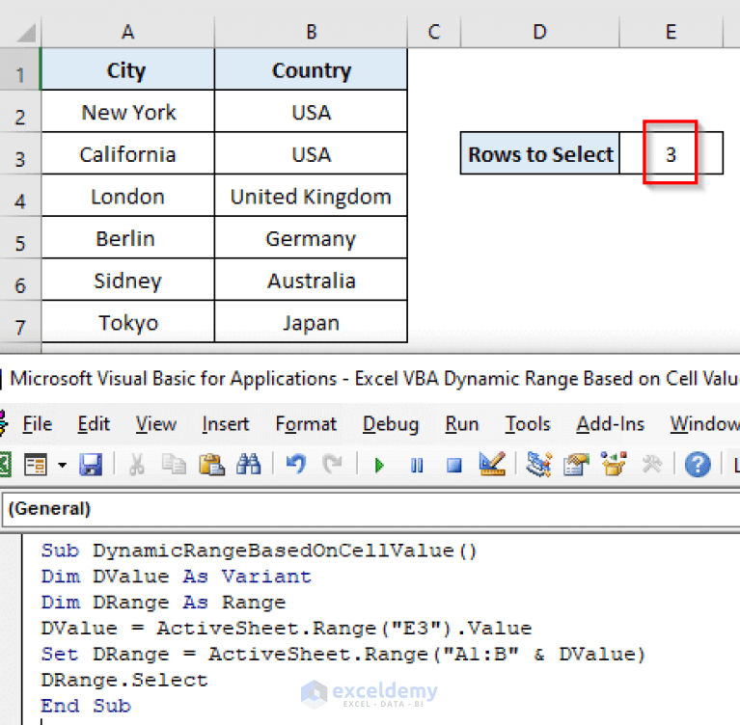Select row 4 header
The image size is (740, 725).
pos(20,196)
